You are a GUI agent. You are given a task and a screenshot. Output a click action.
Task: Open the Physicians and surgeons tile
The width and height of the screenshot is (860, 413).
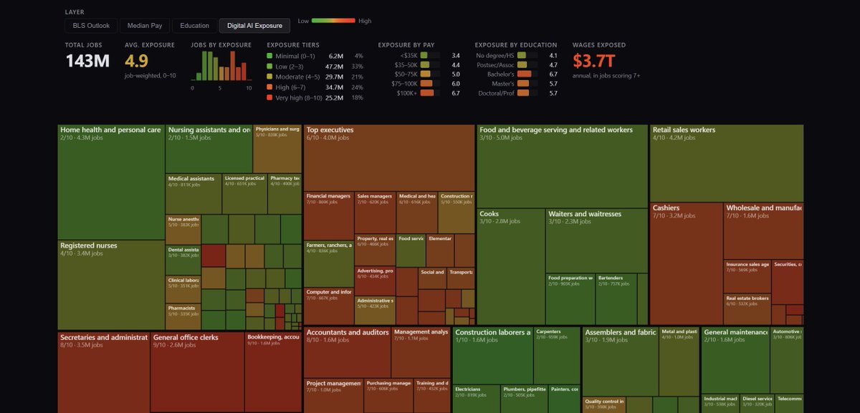click(x=277, y=149)
